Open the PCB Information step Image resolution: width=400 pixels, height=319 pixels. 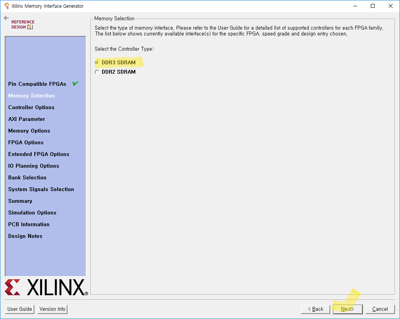tap(29, 225)
